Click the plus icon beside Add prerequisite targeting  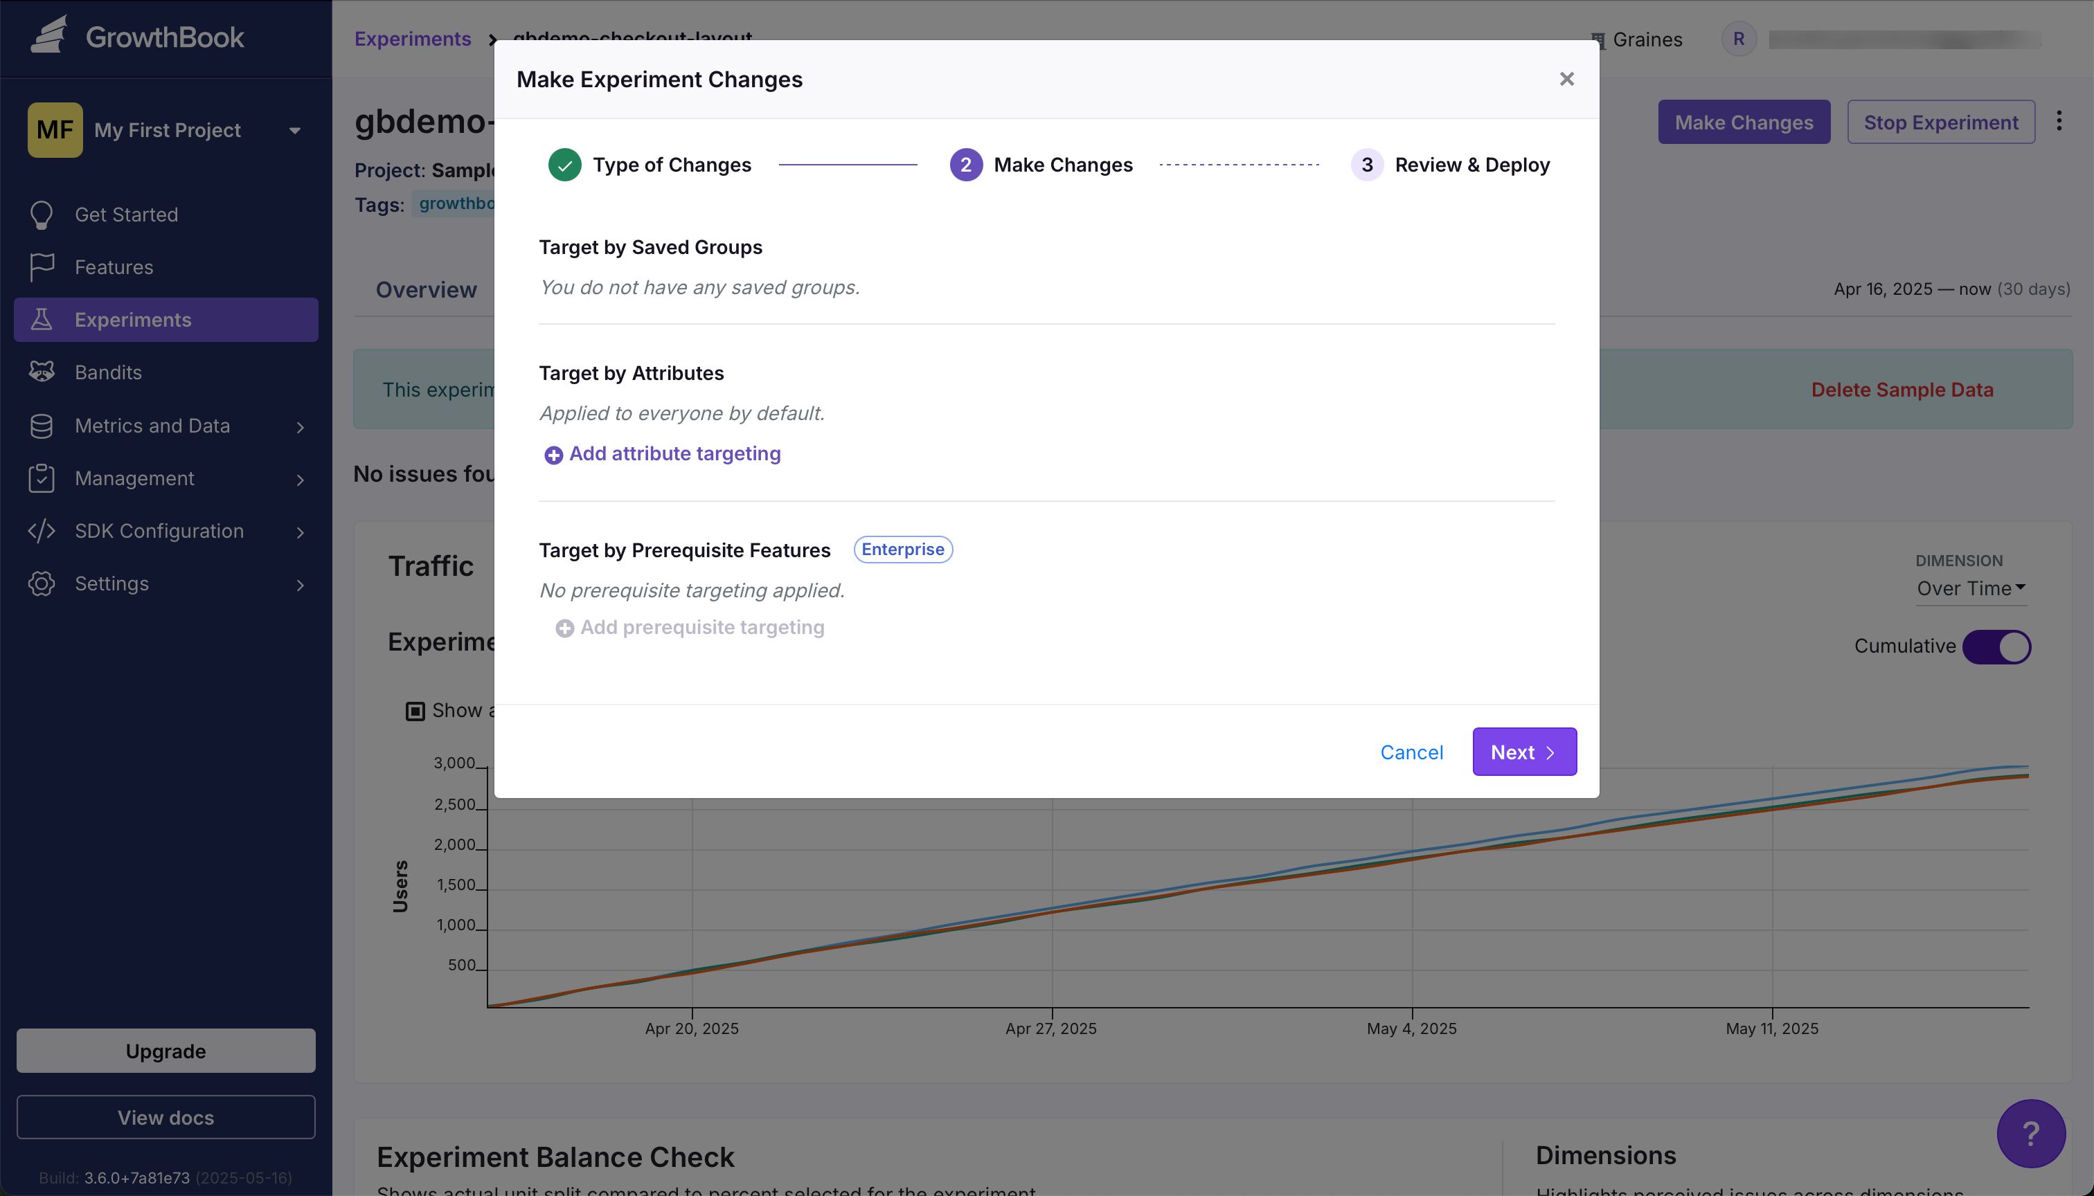click(x=564, y=628)
